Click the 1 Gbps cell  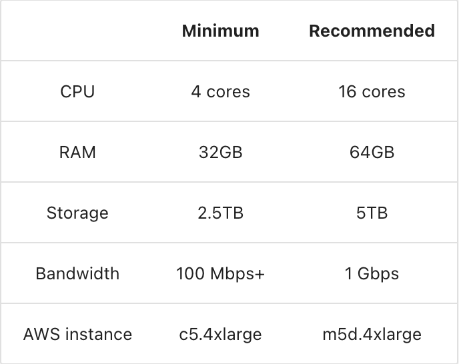point(372,273)
